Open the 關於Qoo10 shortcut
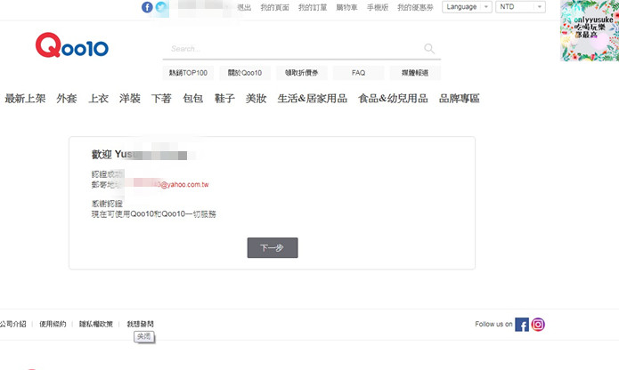The width and height of the screenshot is (619, 370). (x=245, y=73)
